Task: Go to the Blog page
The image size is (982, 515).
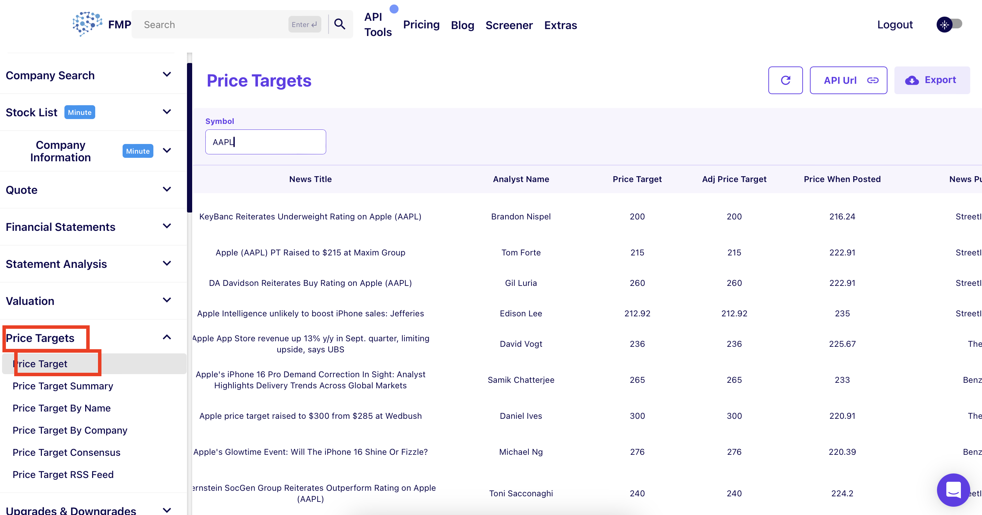Action: coord(462,25)
